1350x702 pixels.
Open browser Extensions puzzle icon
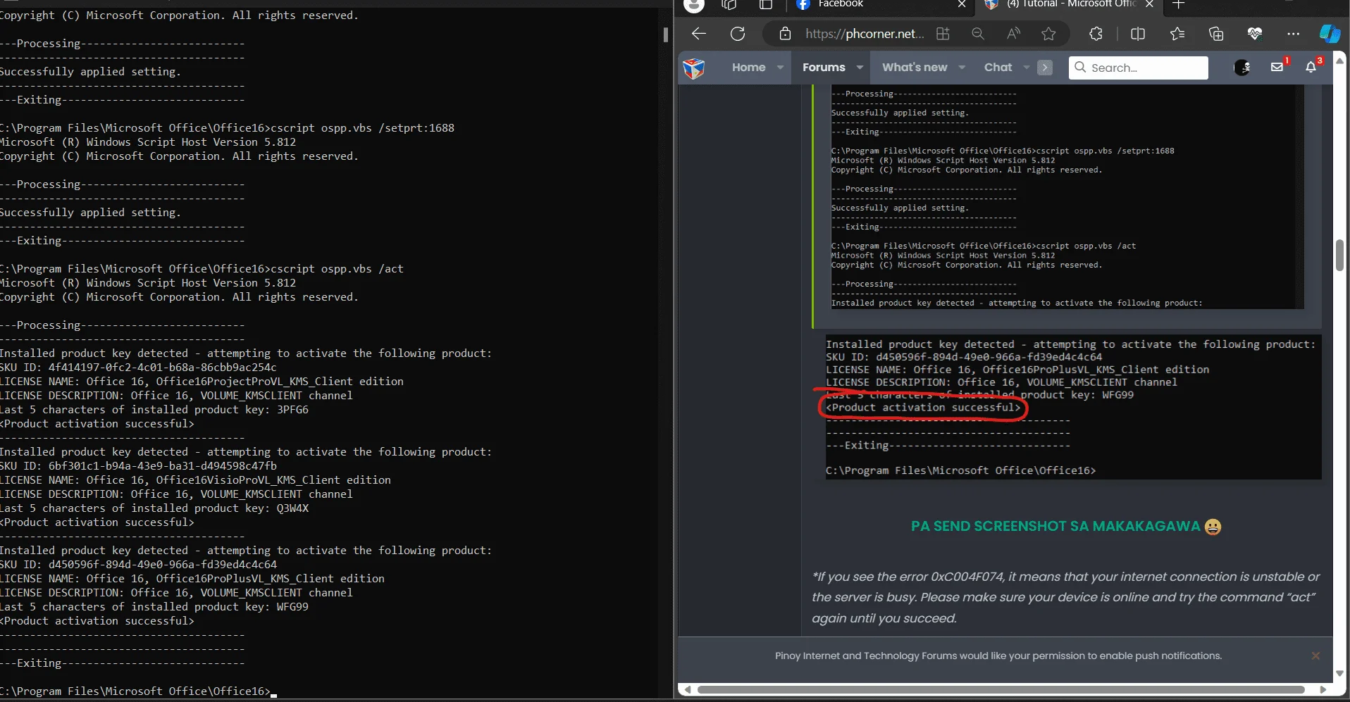click(x=1096, y=34)
